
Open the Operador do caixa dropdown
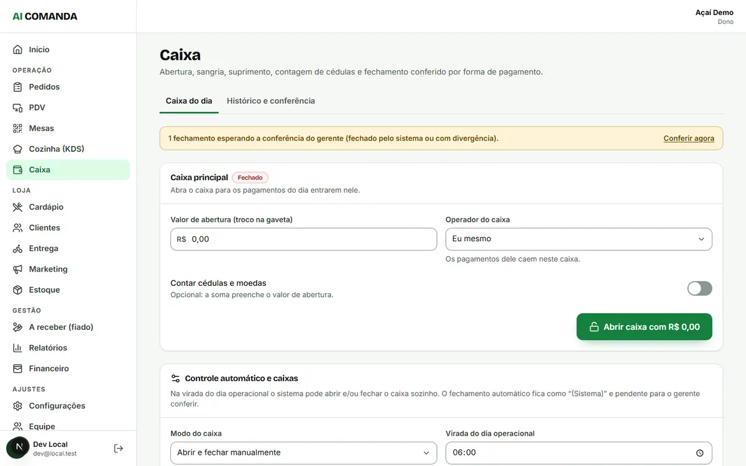tap(579, 239)
